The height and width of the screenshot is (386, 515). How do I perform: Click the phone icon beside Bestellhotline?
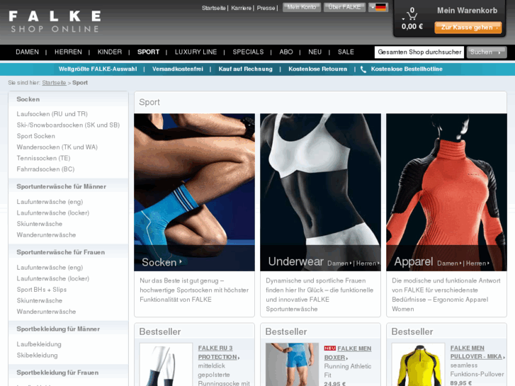(x=363, y=69)
